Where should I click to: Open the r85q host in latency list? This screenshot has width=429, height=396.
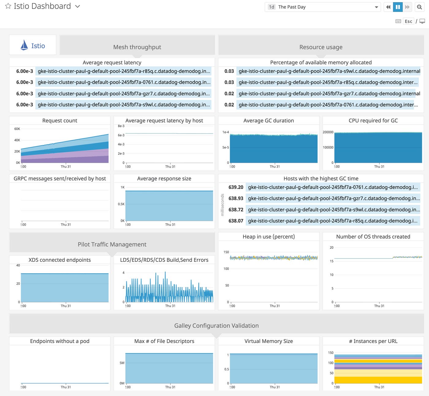123,71
